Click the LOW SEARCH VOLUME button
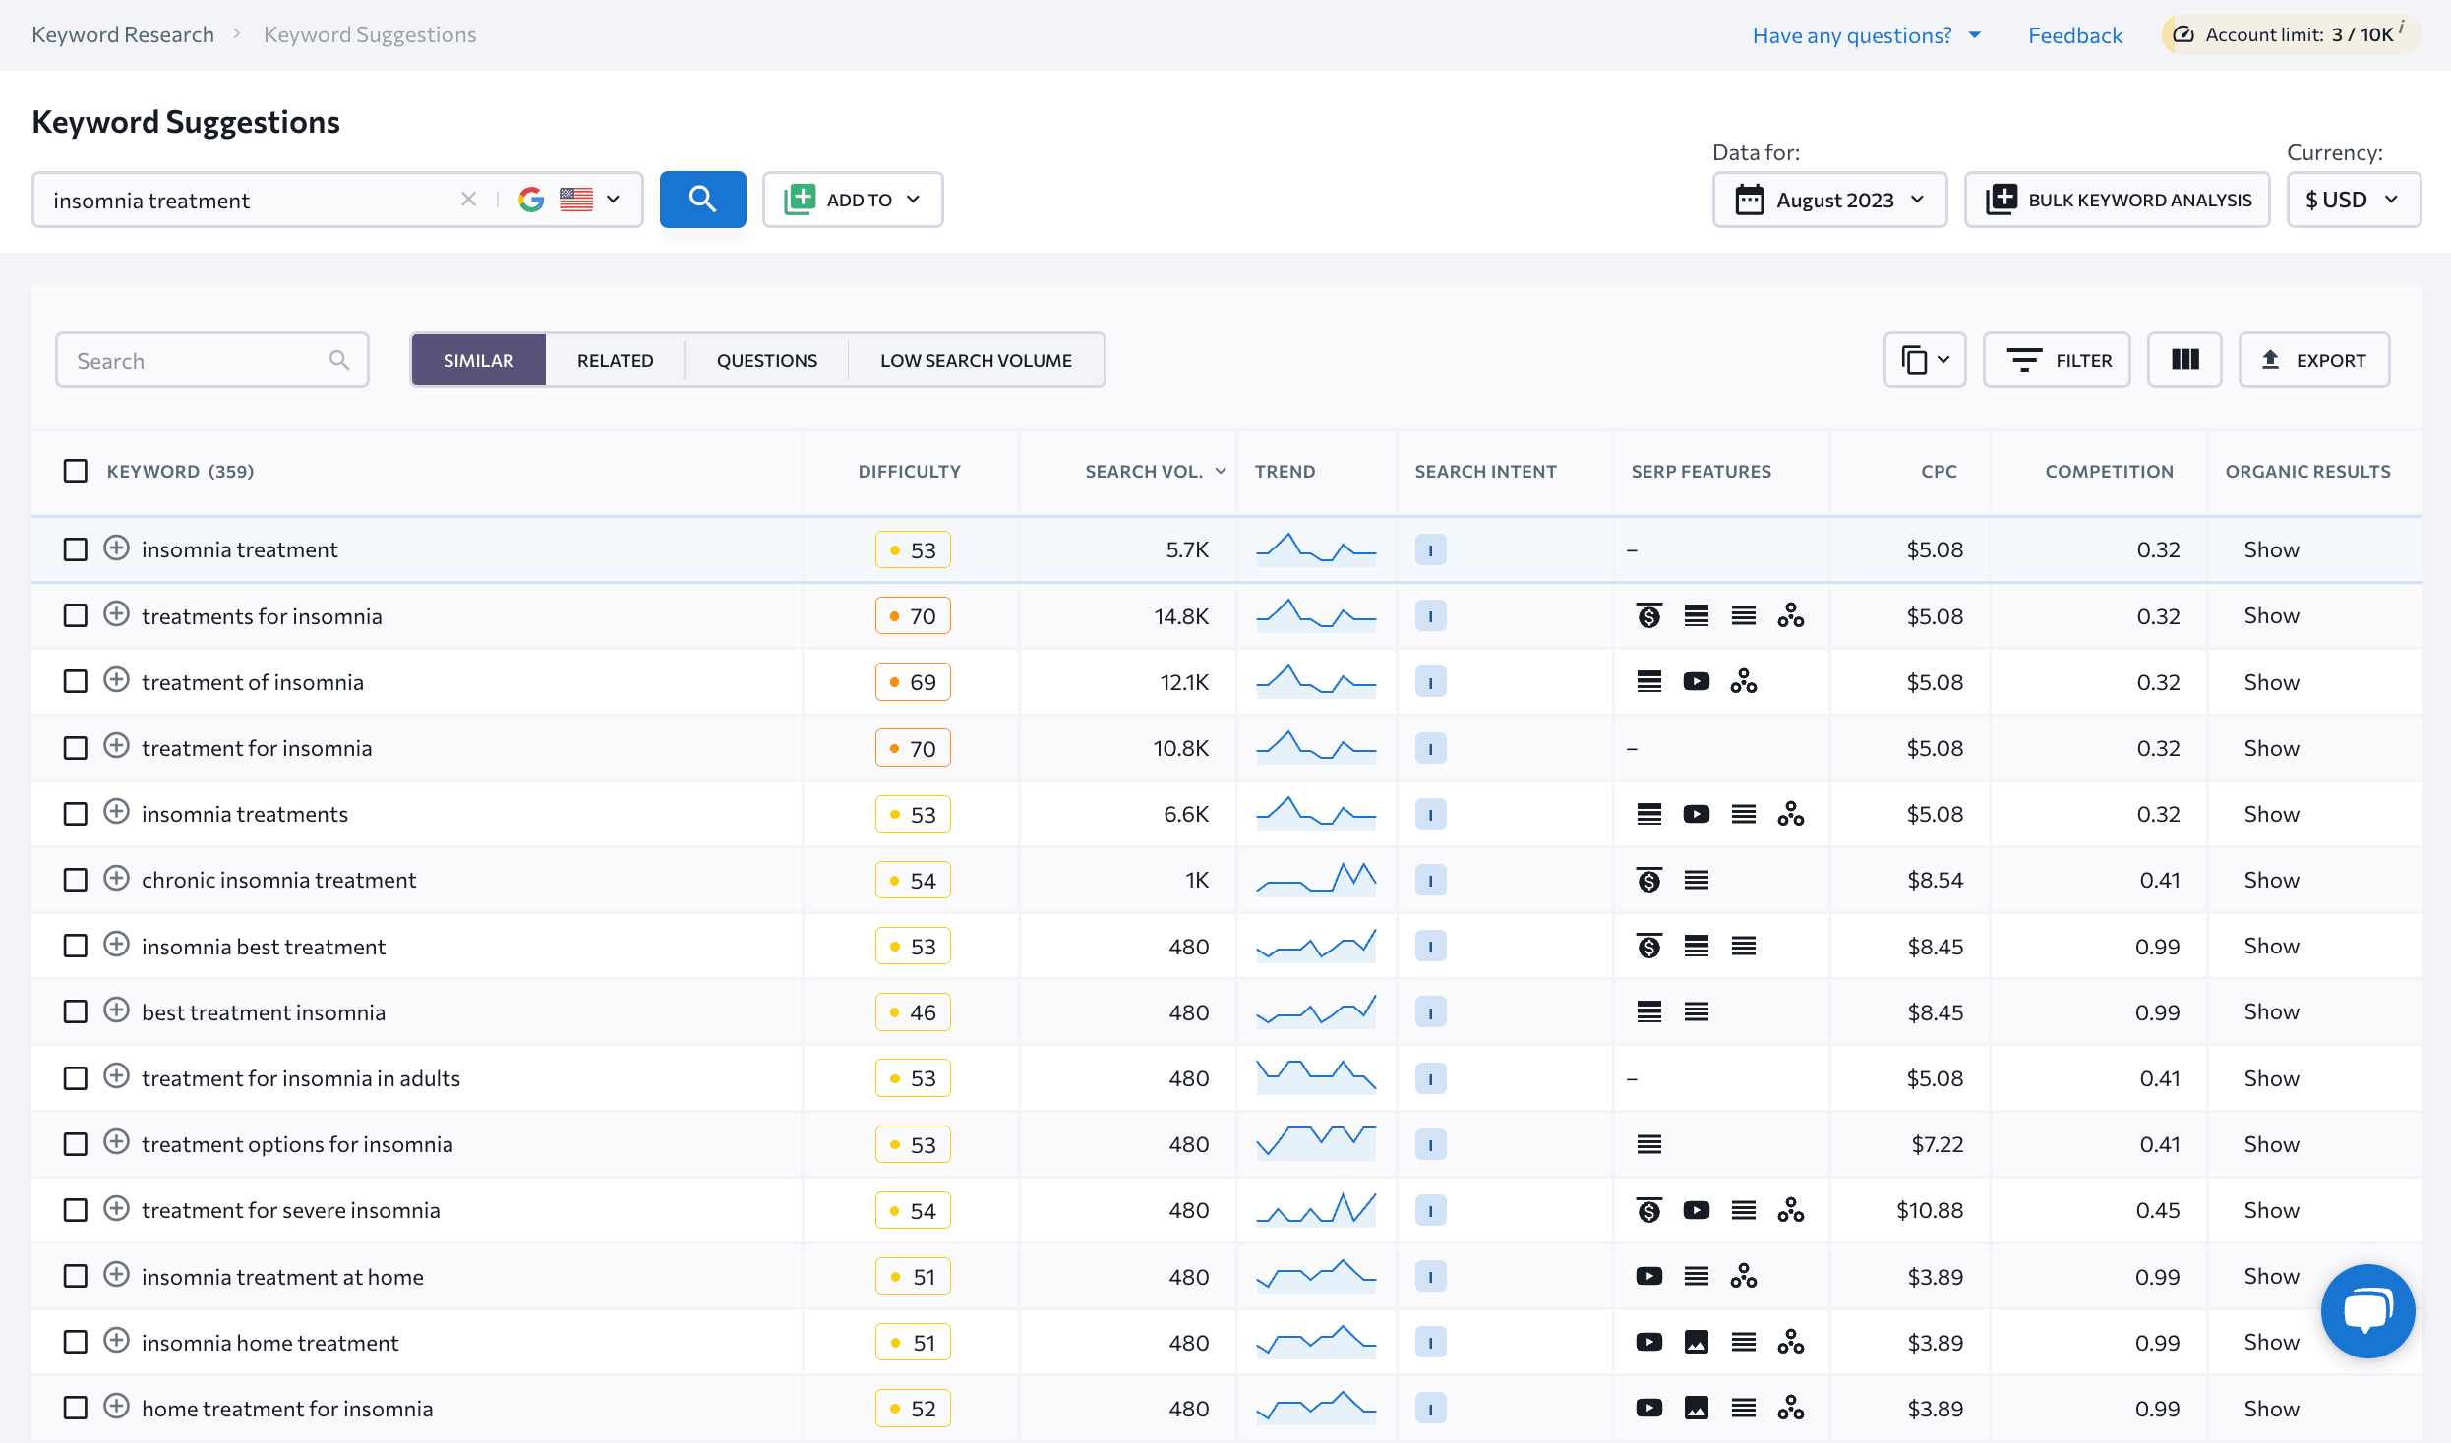Image resolution: width=2451 pixels, height=1443 pixels. click(977, 359)
